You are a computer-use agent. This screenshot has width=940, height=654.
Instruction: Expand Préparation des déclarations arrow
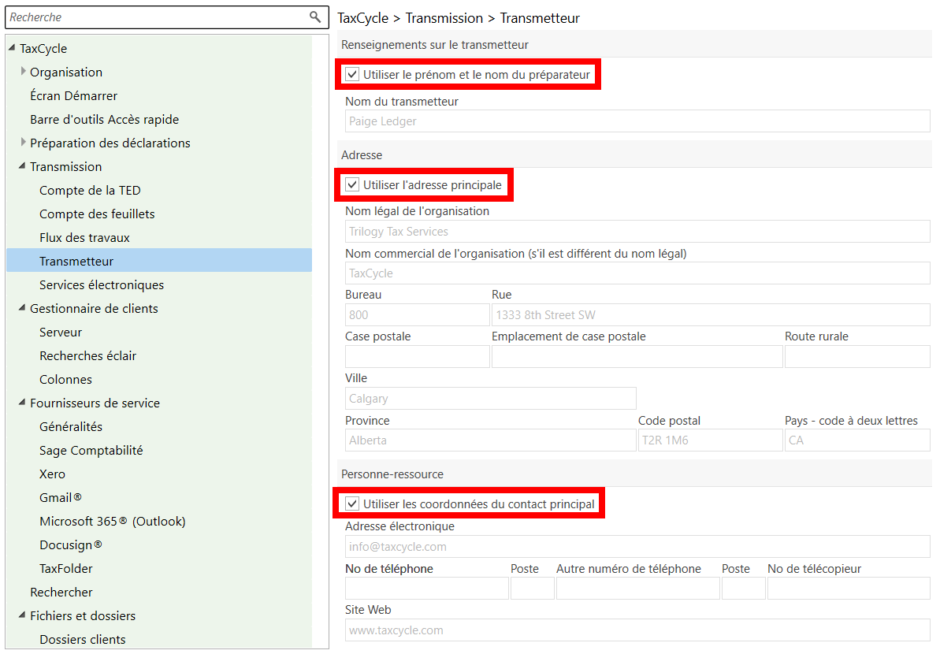pyautogui.click(x=23, y=142)
